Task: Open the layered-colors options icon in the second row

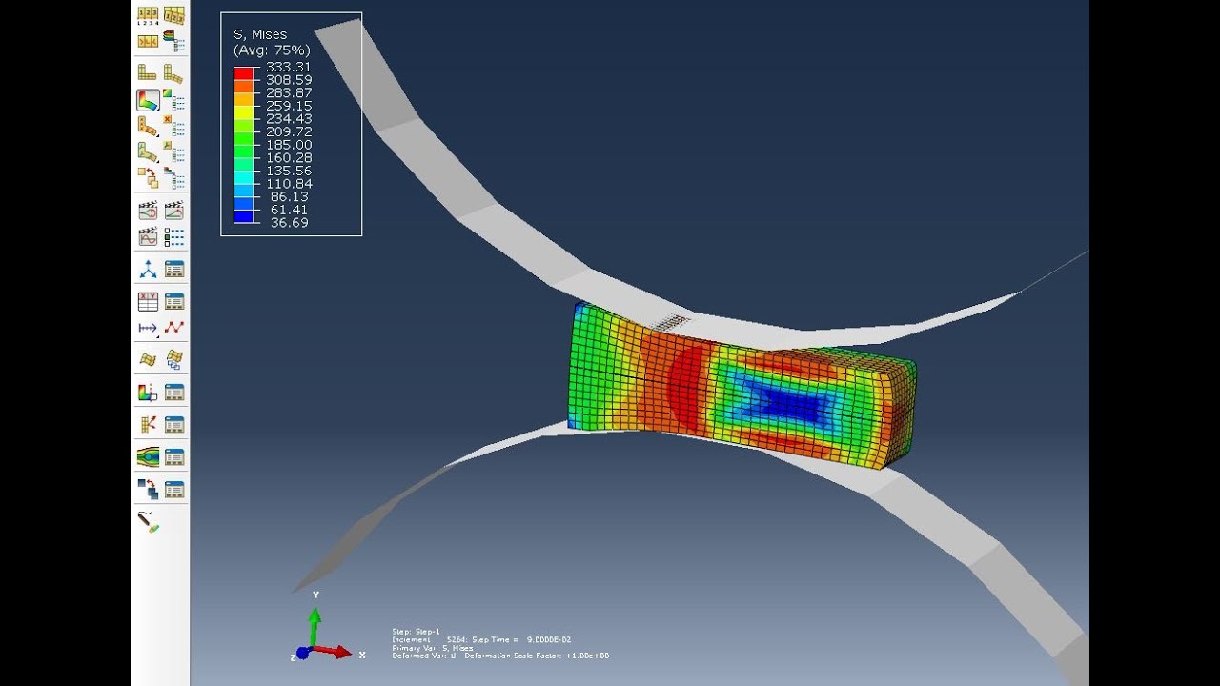Action: point(173,42)
